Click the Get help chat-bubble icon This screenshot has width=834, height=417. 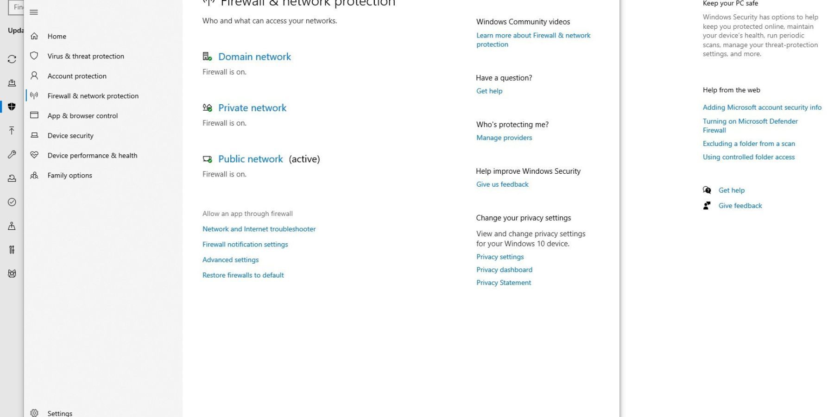(x=707, y=190)
